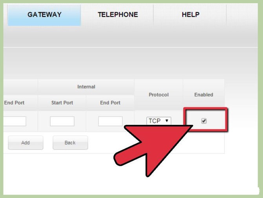
Task: Go to the HELP tab
Action: (190, 15)
